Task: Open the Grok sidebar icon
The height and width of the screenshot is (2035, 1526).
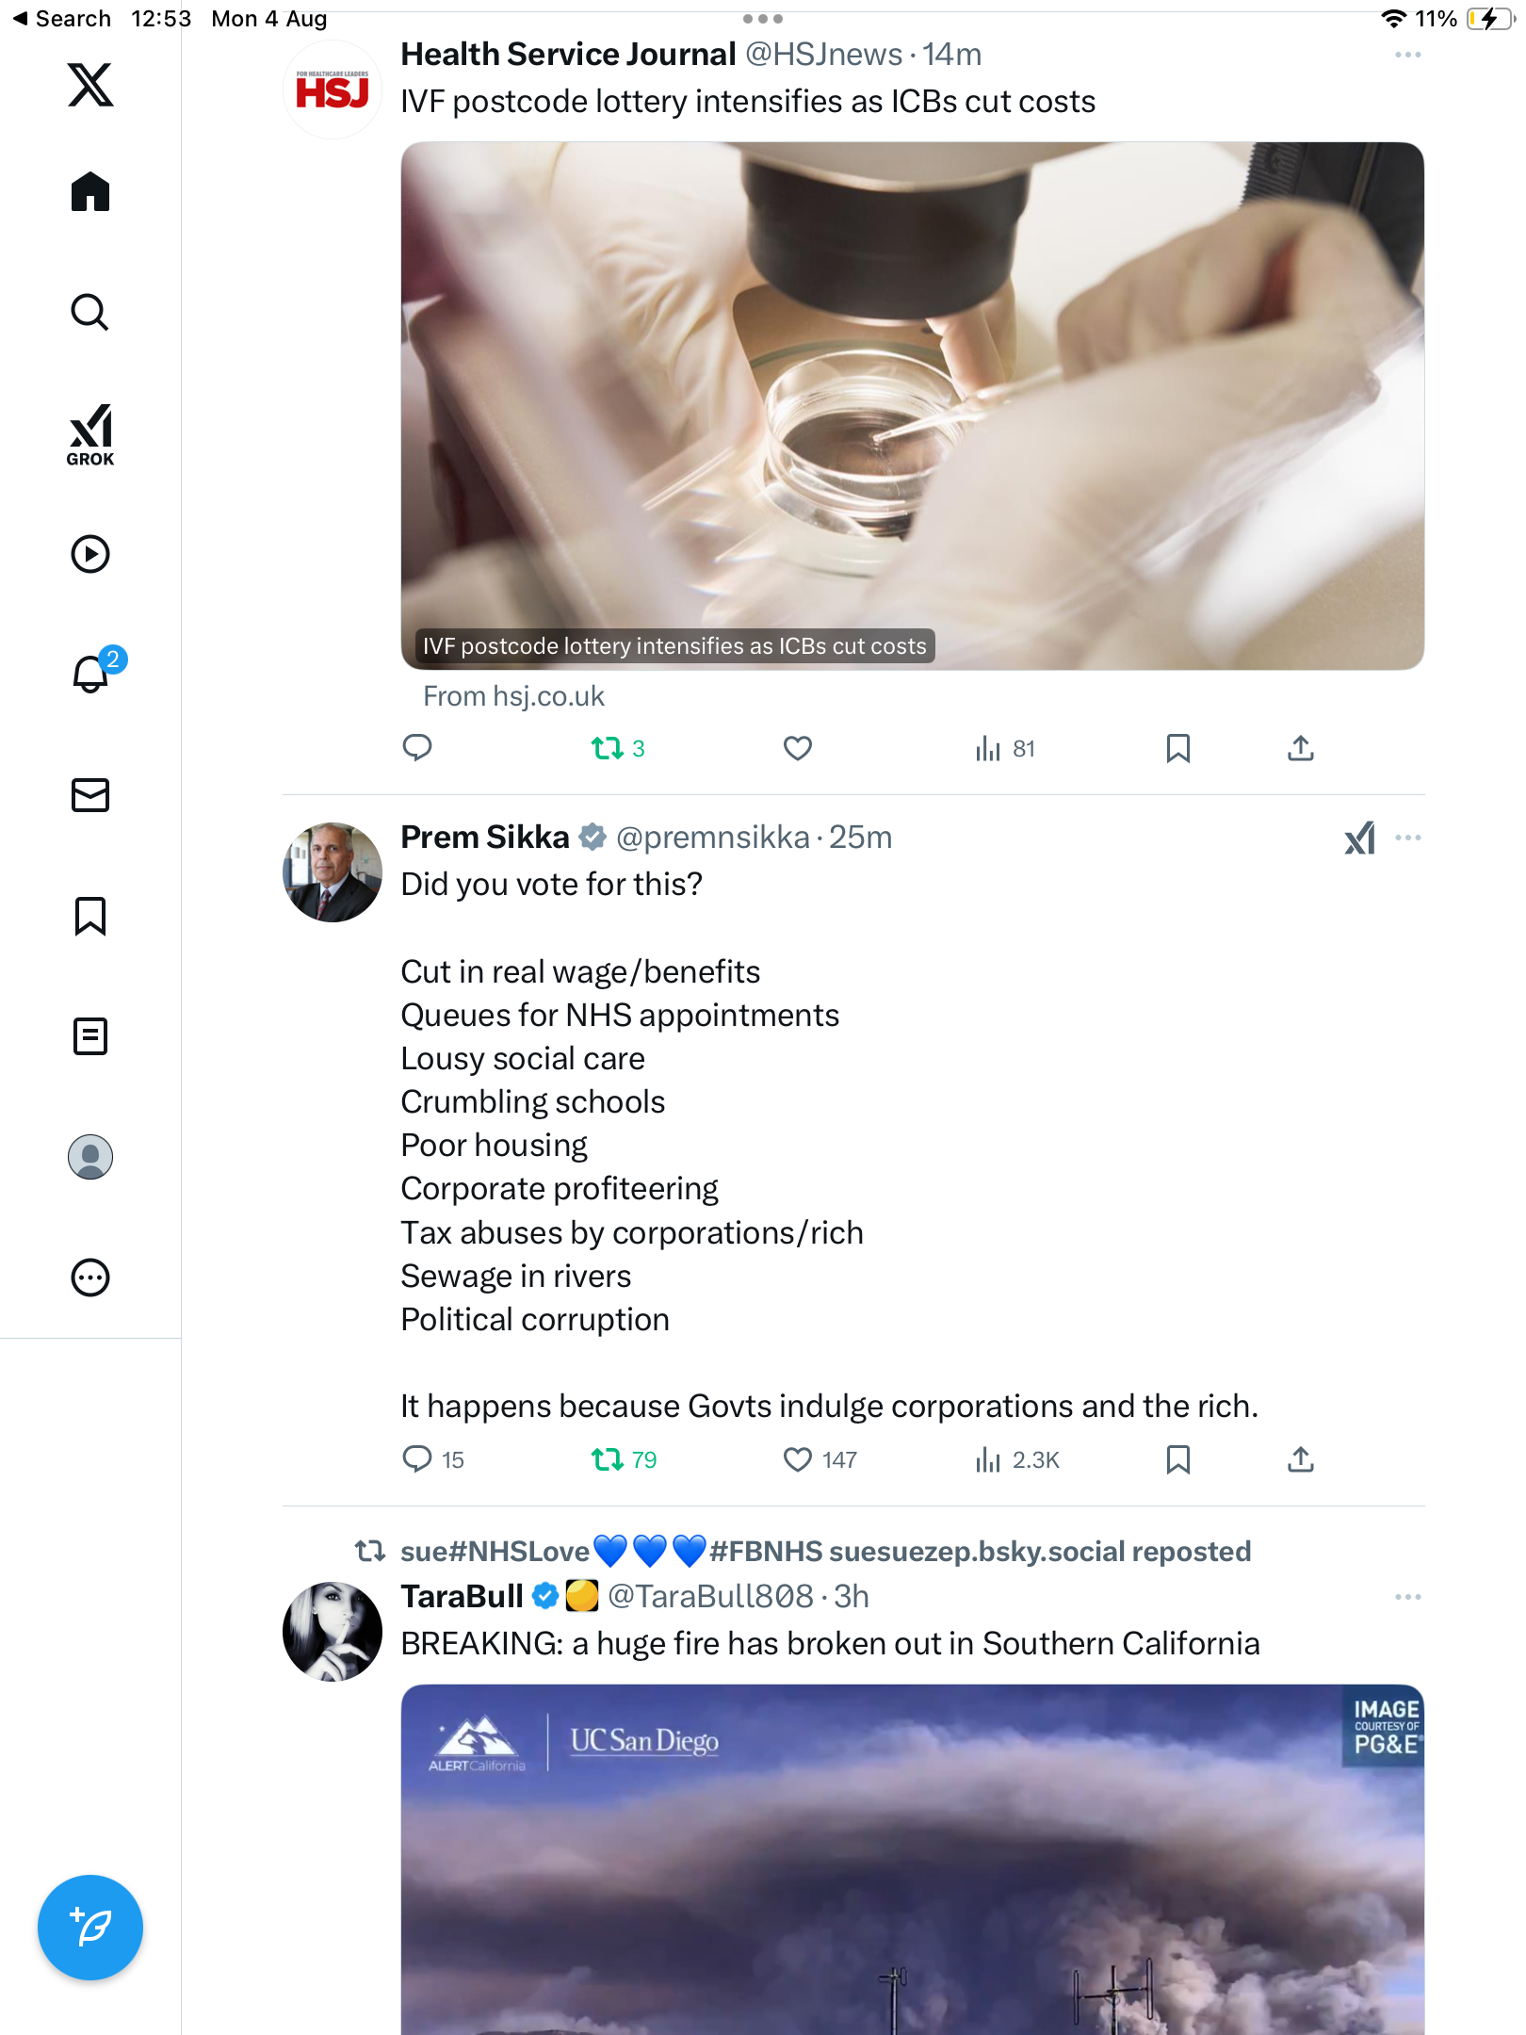Action: click(90, 434)
